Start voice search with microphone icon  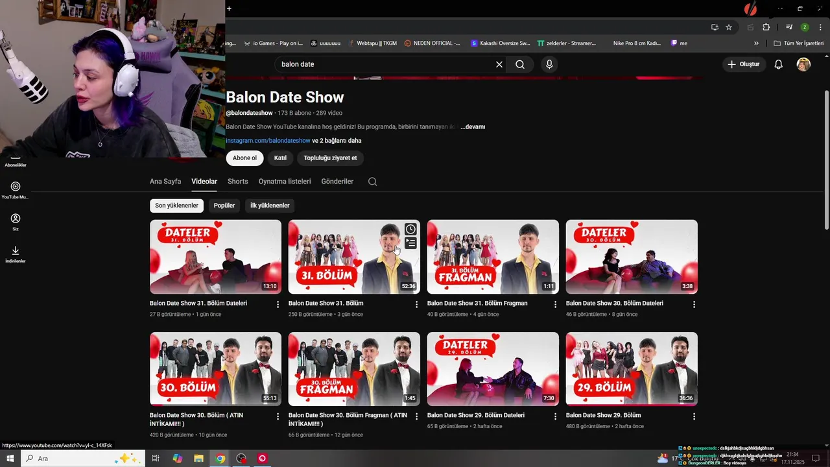[549, 64]
